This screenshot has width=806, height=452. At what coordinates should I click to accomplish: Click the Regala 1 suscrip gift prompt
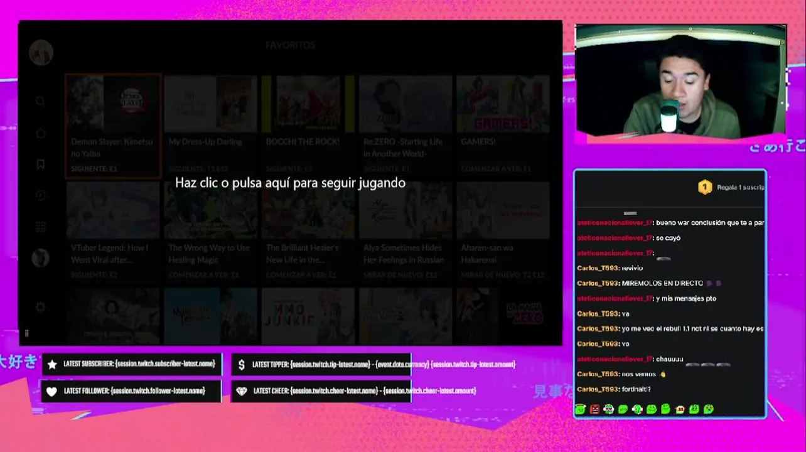click(741, 187)
